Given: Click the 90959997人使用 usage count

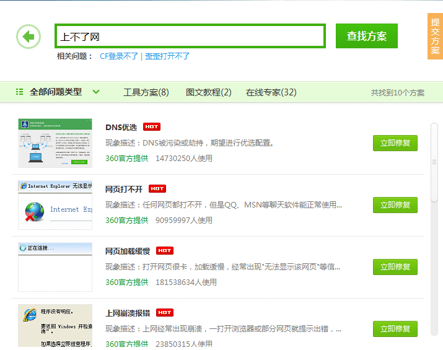Looking at the screenshot, I should [184, 221].
